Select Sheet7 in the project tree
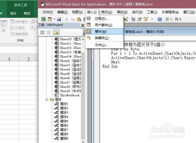 tap(68, 82)
